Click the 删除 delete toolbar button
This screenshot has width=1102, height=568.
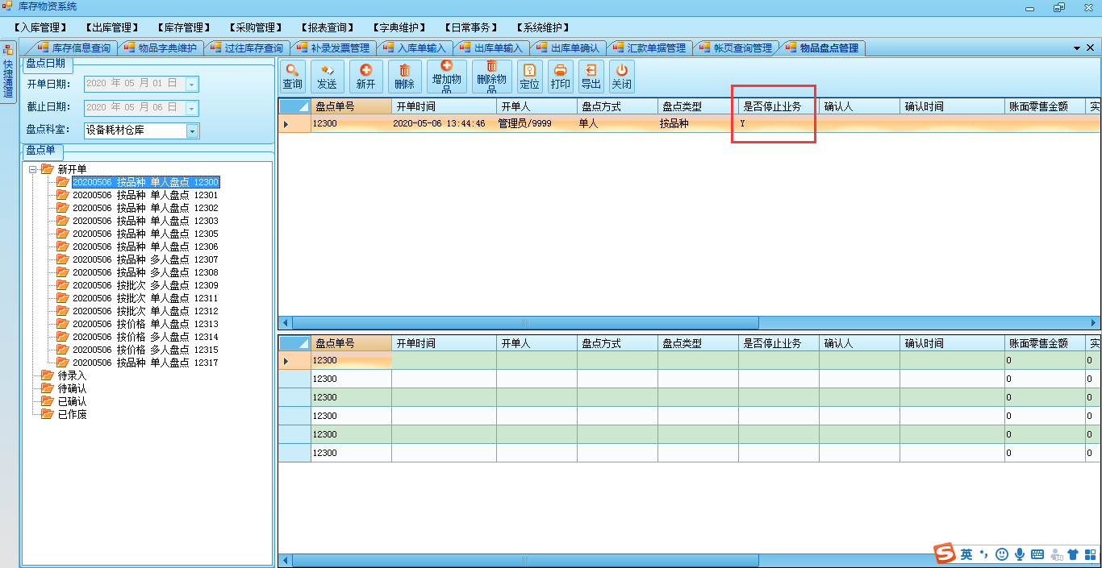pos(404,77)
